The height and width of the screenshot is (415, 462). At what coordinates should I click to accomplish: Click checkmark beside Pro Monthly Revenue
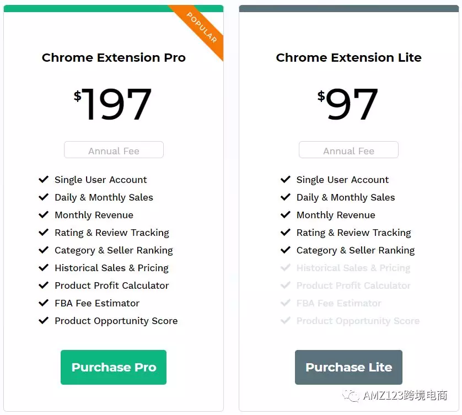click(44, 215)
